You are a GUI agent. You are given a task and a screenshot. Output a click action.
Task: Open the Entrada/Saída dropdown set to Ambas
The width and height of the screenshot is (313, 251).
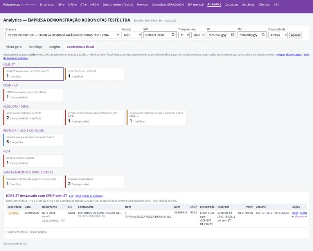[x=278, y=35]
